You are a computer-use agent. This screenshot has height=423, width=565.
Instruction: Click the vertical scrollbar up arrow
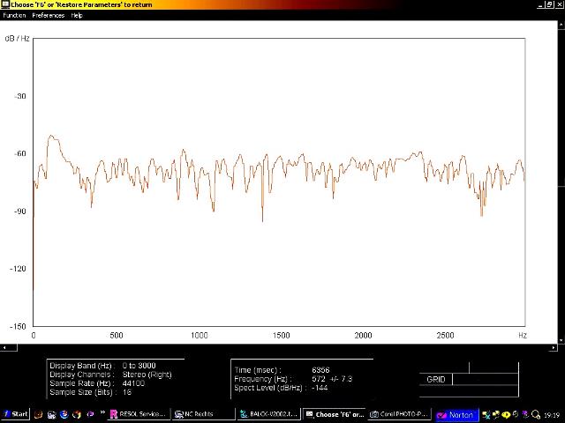[x=561, y=24]
